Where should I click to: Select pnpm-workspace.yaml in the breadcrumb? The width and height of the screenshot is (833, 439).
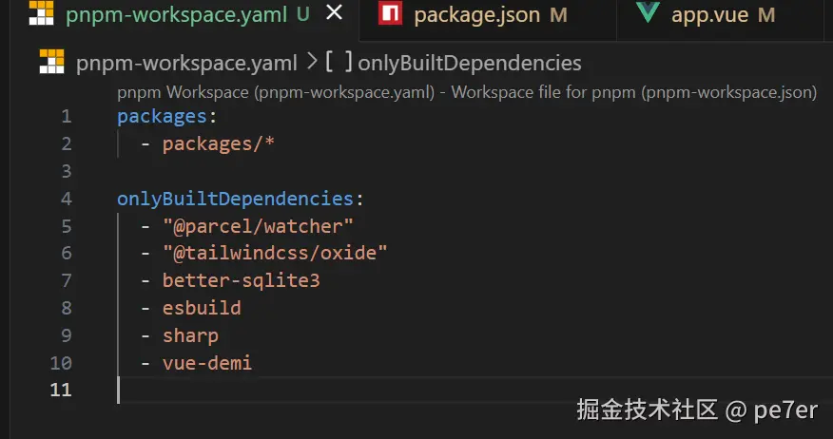tap(186, 63)
